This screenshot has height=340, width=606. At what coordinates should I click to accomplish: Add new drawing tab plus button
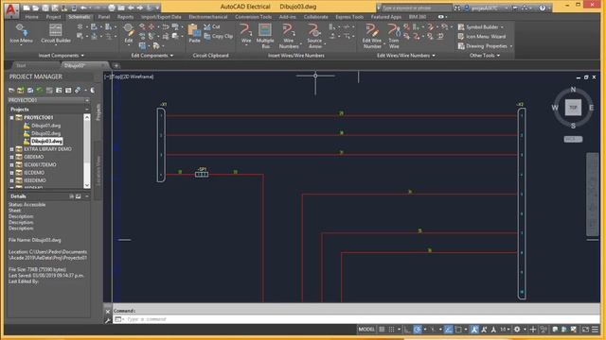coord(116,65)
